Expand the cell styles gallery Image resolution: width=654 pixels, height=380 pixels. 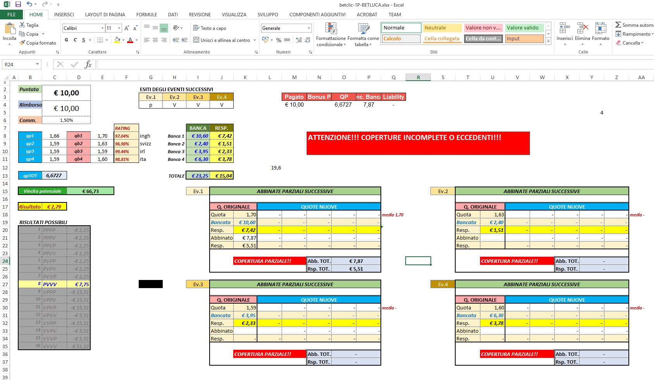(x=549, y=41)
